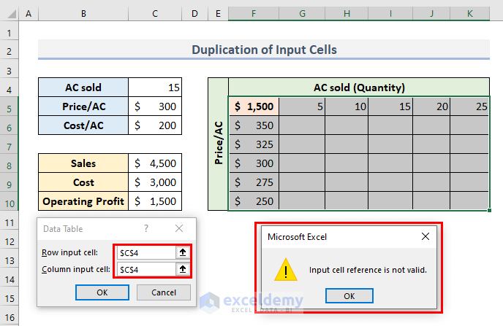The height and width of the screenshot is (326, 503).
Task: Click the Column input cell collapse-dialog arrow icon
Action: click(x=183, y=269)
